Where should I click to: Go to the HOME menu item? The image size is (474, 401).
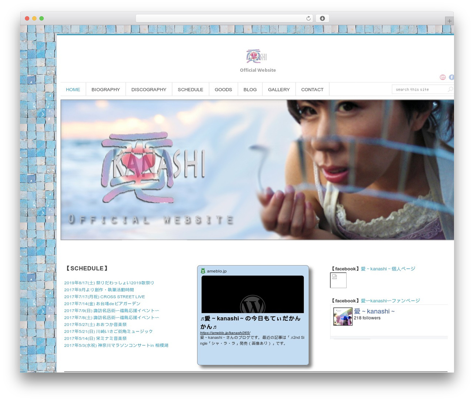[x=73, y=90]
